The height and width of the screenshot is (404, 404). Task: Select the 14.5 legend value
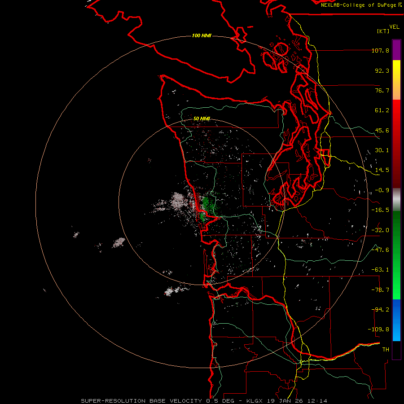[382, 170]
